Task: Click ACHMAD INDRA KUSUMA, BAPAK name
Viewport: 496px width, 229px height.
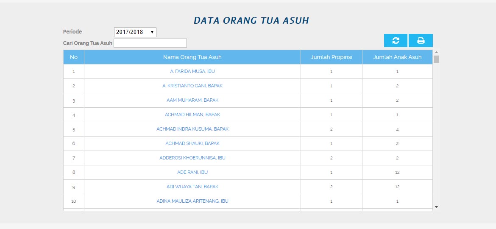Action: click(192, 129)
